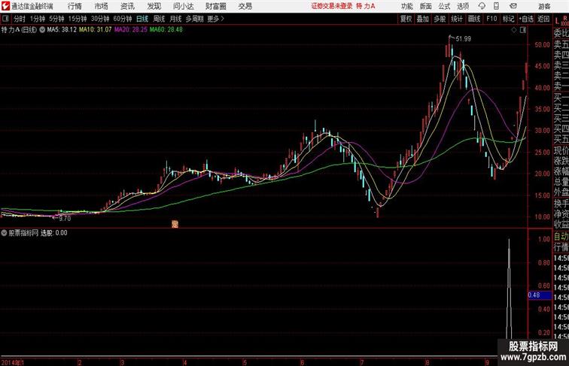Screen dimensions: 569x366
Task: Click the 复权 toolbar button
Action: click(406, 19)
